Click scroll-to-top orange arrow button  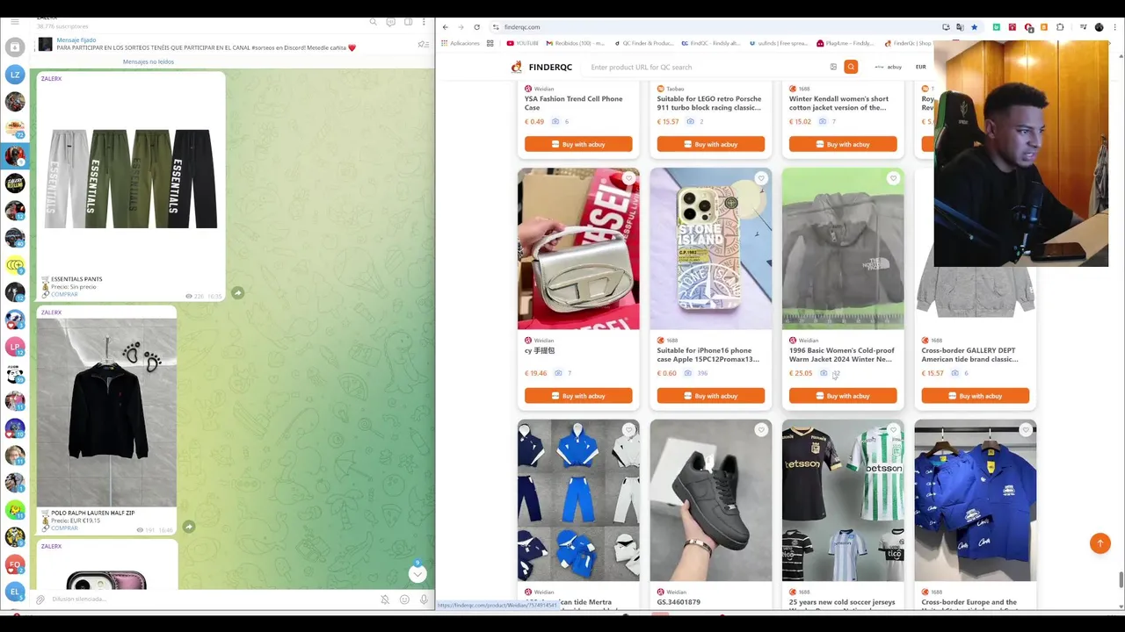click(x=1100, y=543)
